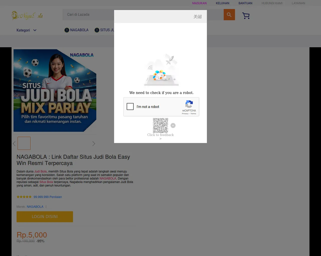Close the popup via 关闭 button
The width and height of the screenshot is (321, 256).
(x=198, y=16)
